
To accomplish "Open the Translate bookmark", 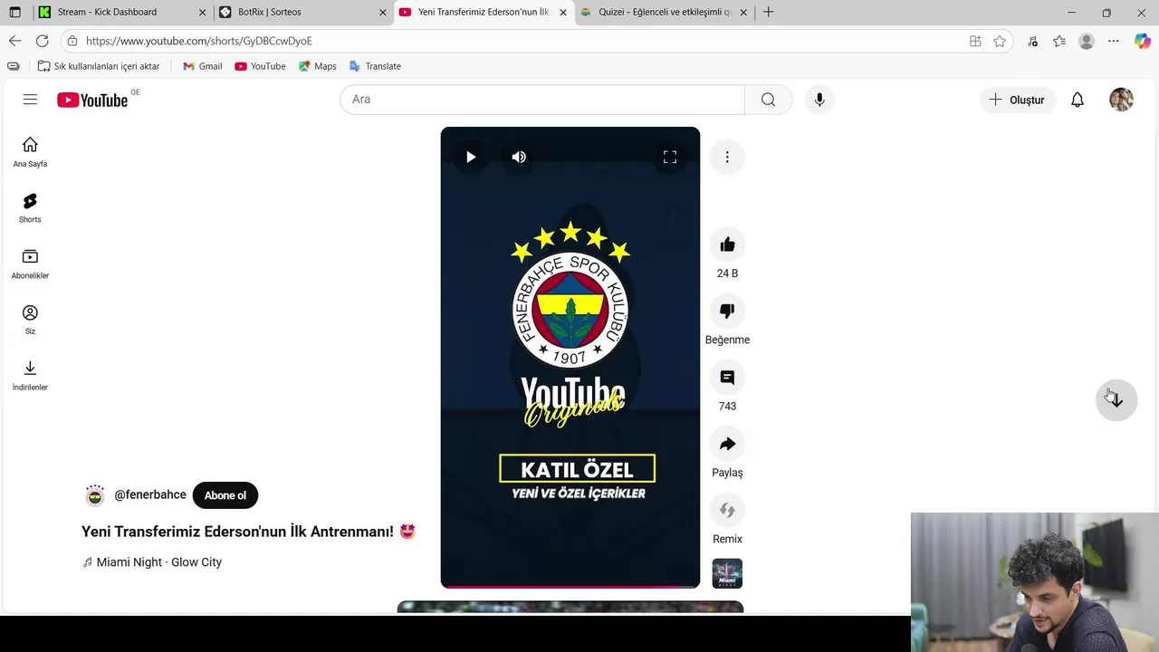I will [375, 66].
